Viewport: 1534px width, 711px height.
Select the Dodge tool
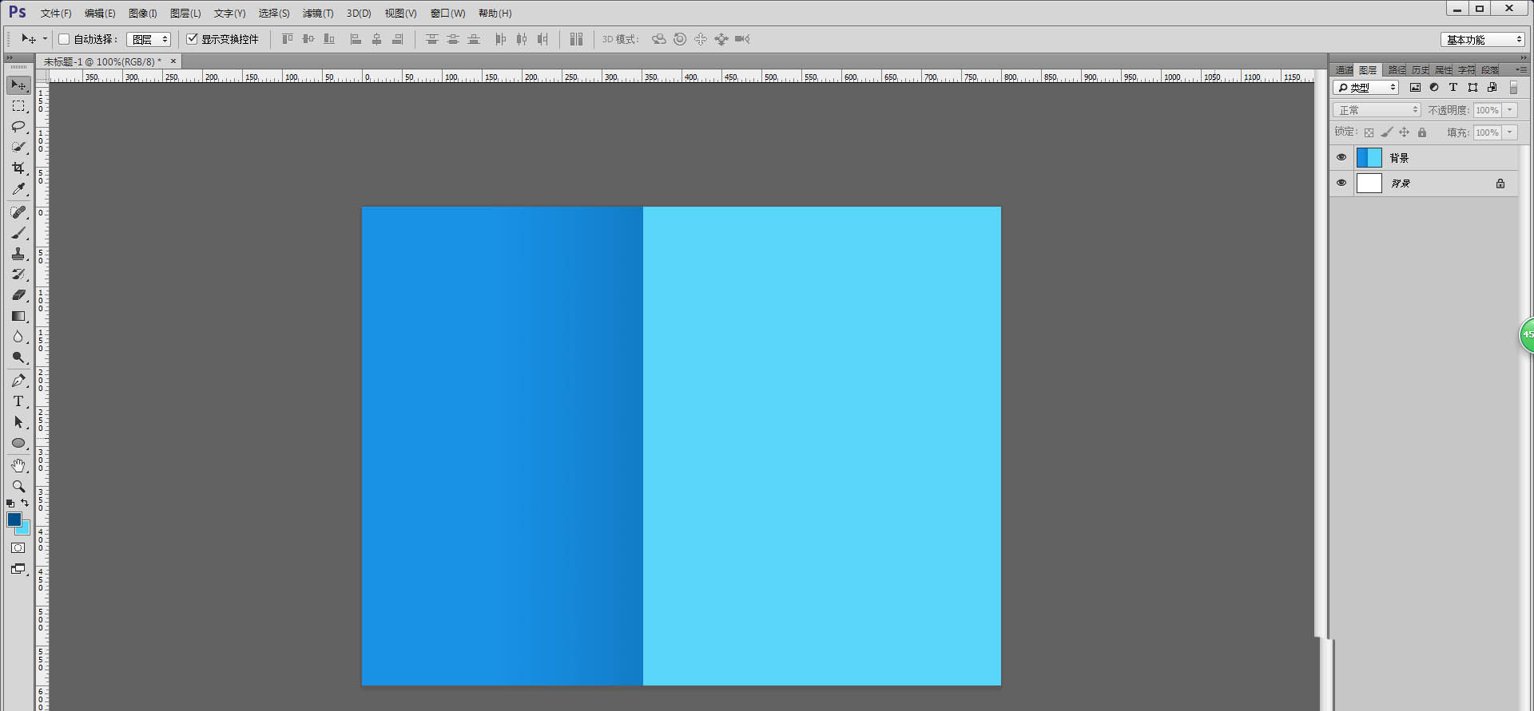tap(18, 357)
